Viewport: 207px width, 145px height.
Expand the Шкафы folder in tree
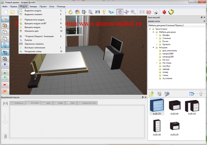[156, 35]
